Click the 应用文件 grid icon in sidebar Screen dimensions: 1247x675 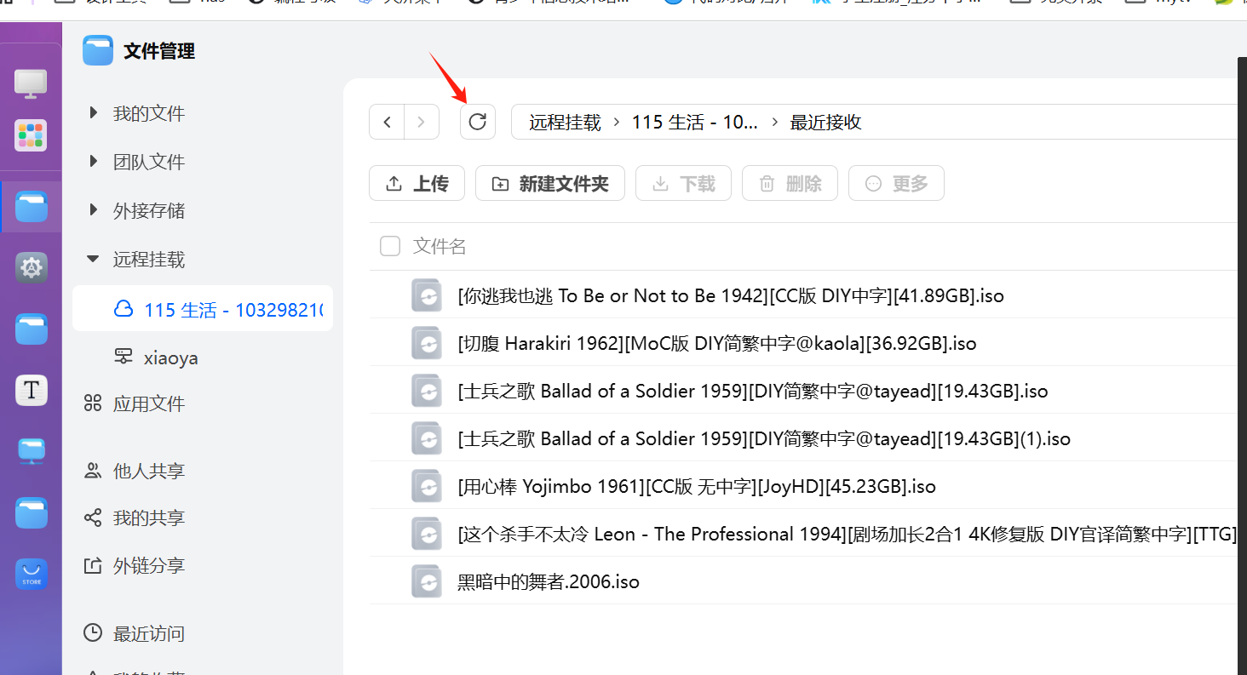93,403
